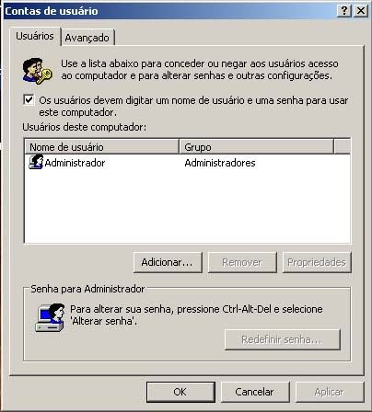Sort by Nome de usuário column header
The width and height of the screenshot is (372, 412).
click(x=101, y=147)
